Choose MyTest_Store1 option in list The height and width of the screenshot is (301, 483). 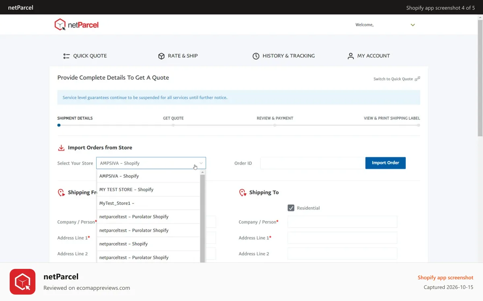click(148, 203)
